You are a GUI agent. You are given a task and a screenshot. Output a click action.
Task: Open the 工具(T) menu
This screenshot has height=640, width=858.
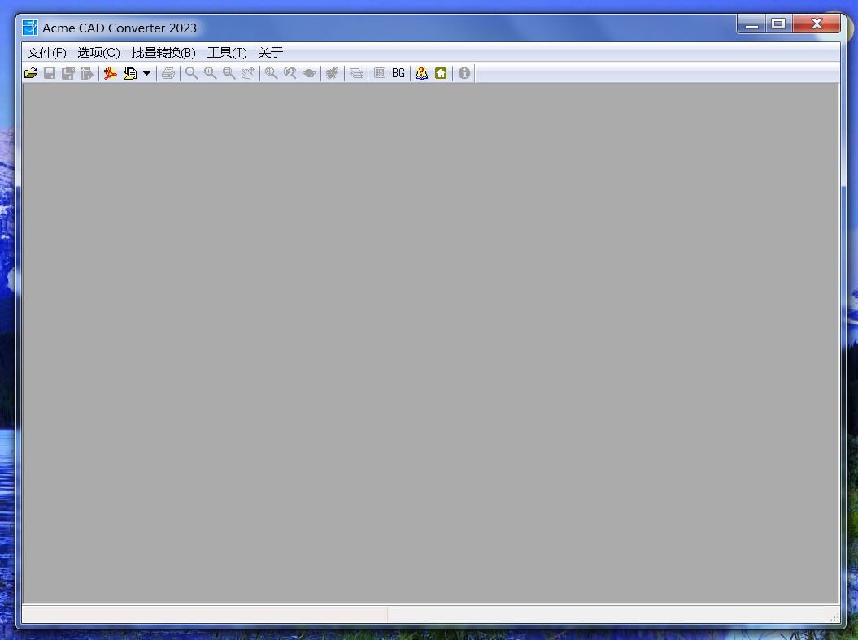pyautogui.click(x=227, y=53)
